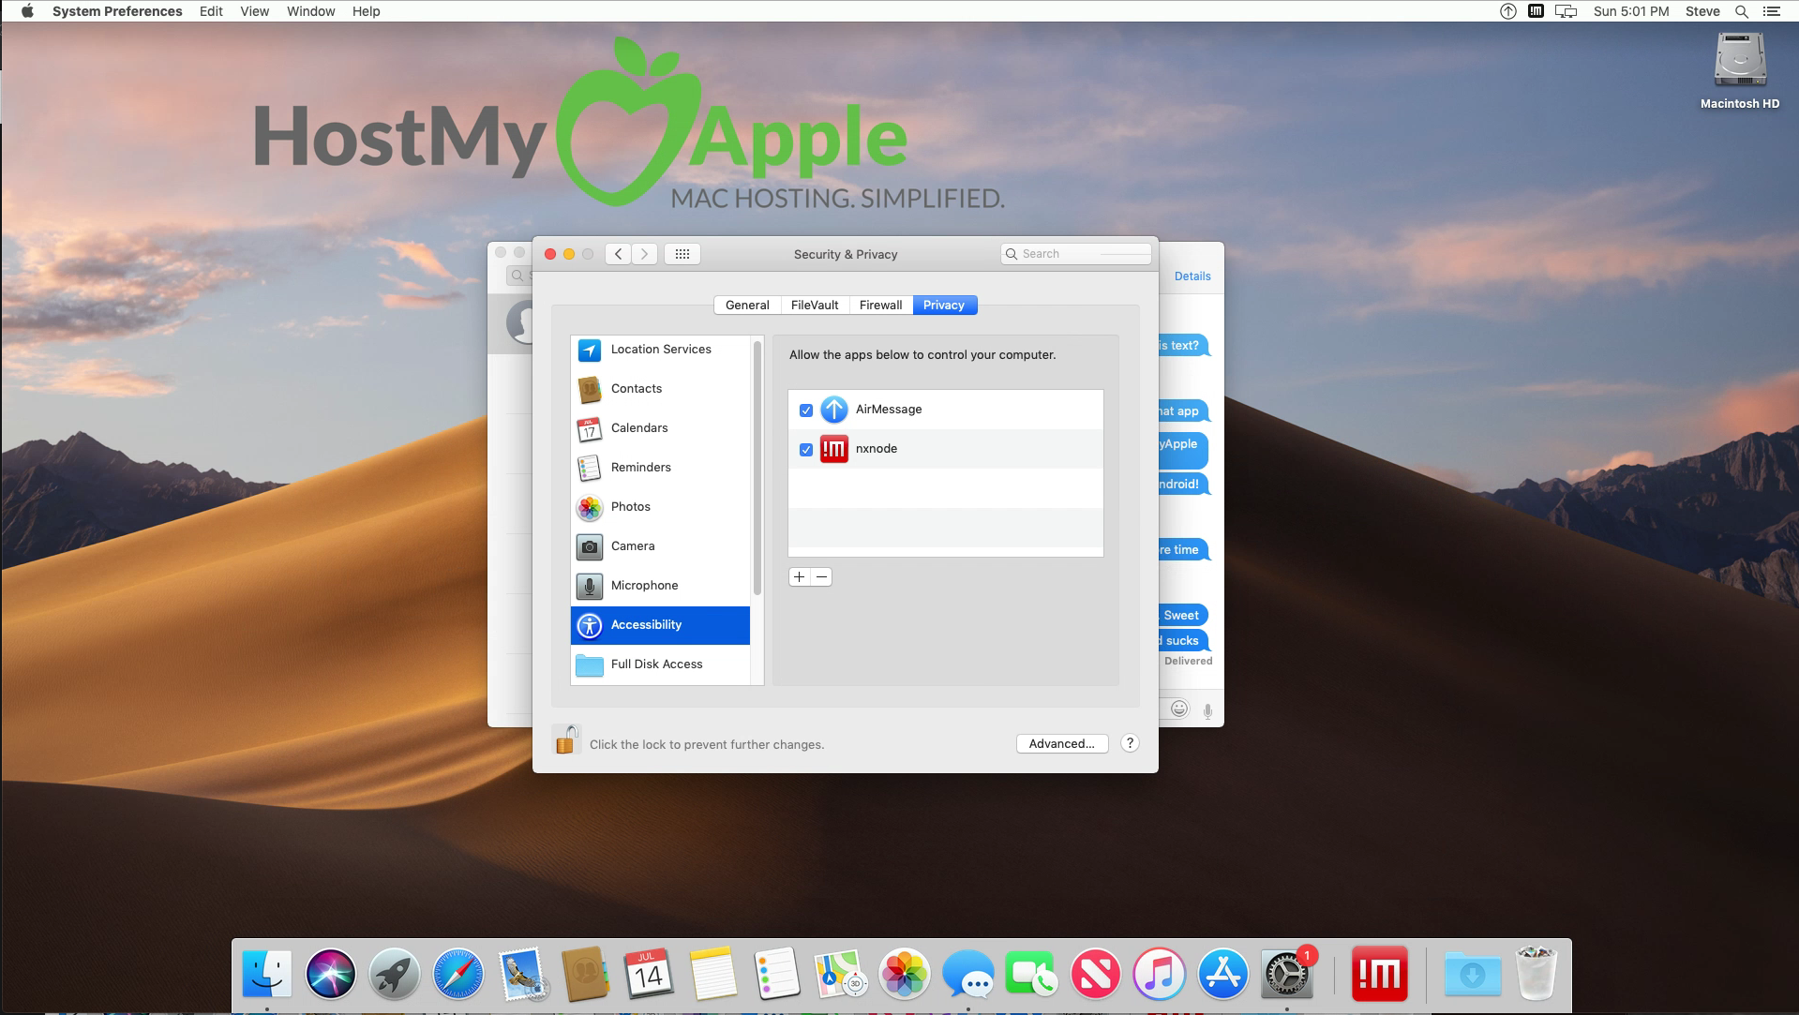Select Photos in privacy list
The image size is (1799, 1015).
[x=660, y=507]
